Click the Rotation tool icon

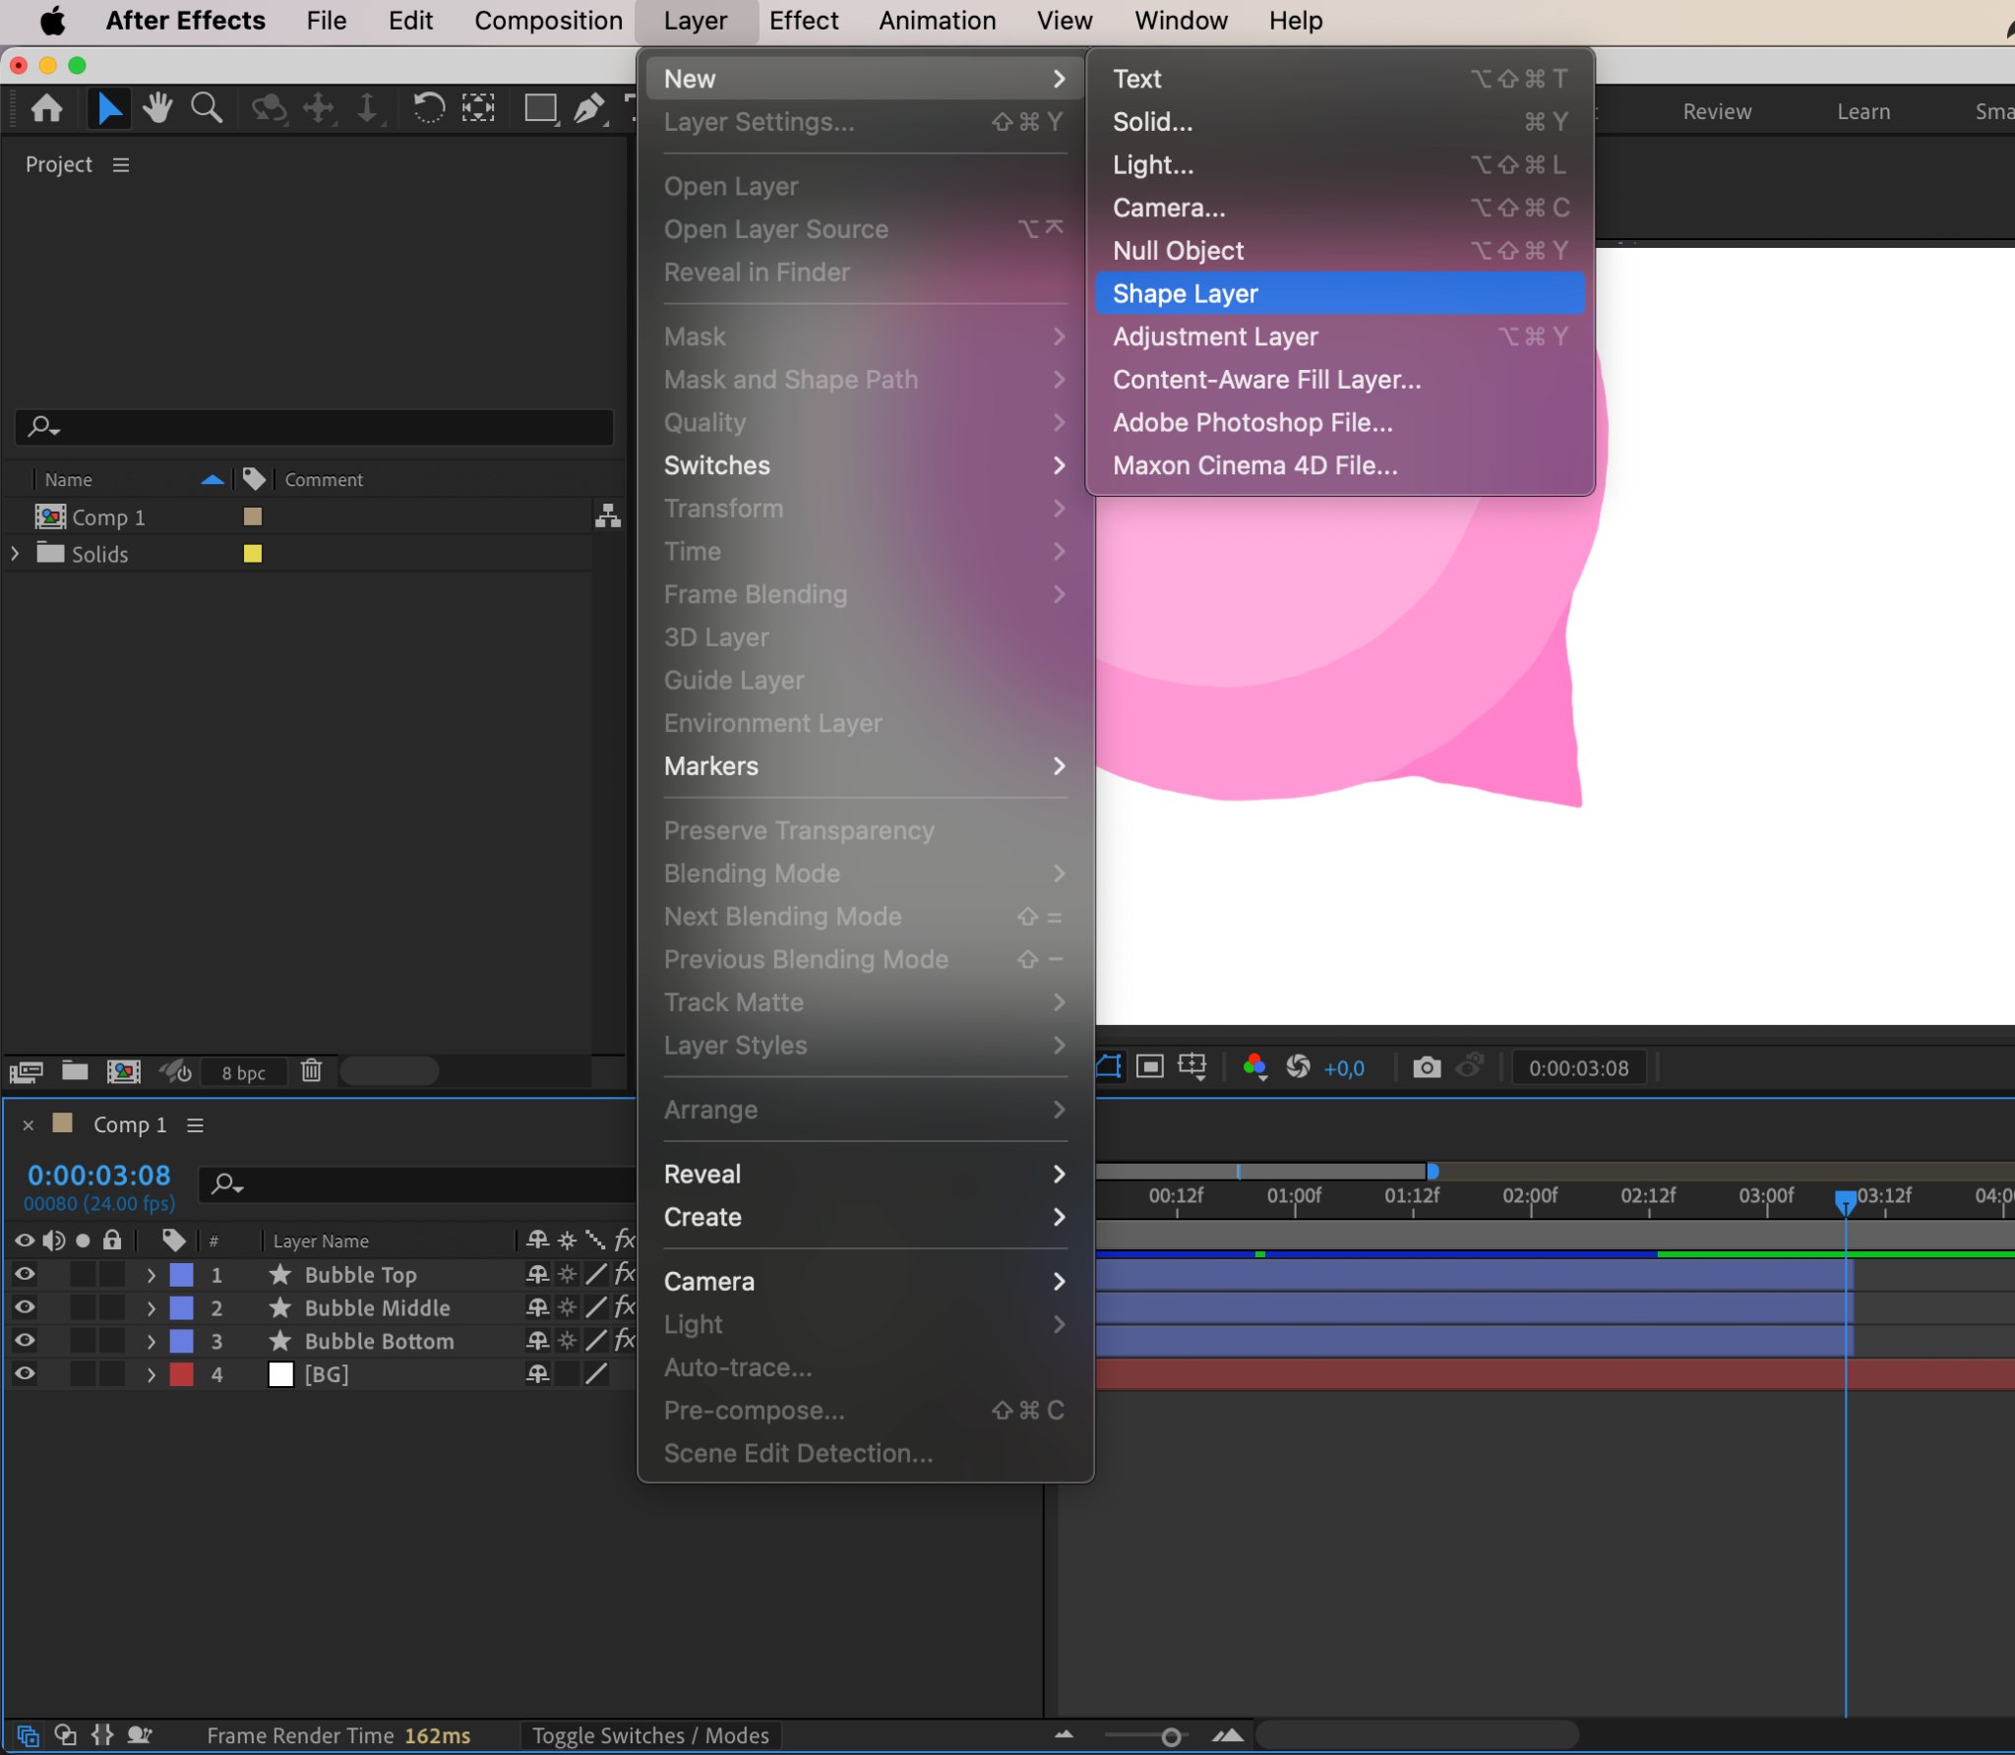point(428,108)
